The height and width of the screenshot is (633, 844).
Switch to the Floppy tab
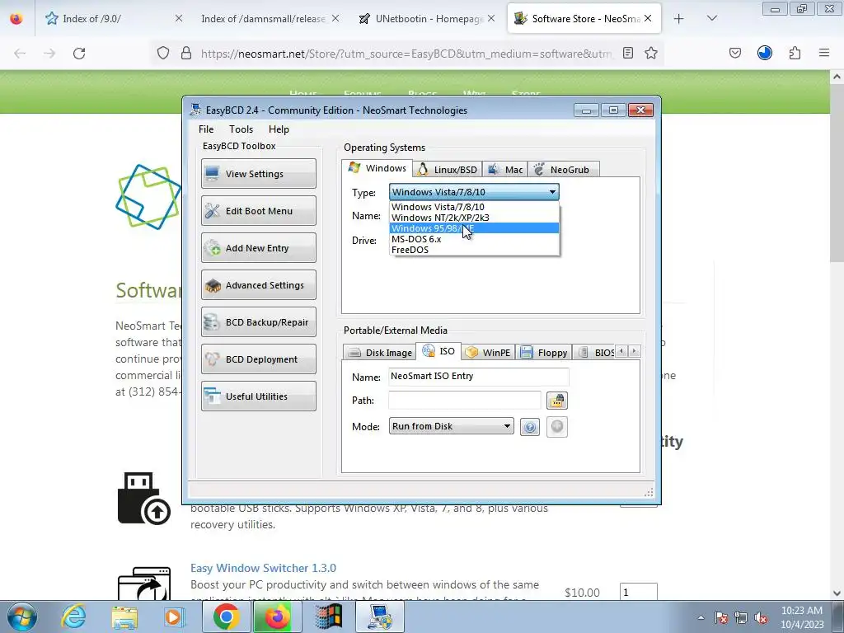544,353
